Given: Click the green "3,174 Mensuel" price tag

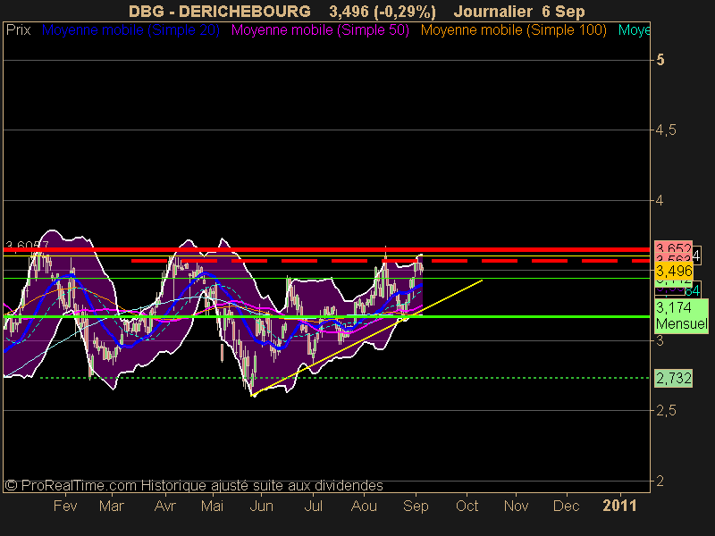Looking at the screenshot, I should (x=682, y=316).
